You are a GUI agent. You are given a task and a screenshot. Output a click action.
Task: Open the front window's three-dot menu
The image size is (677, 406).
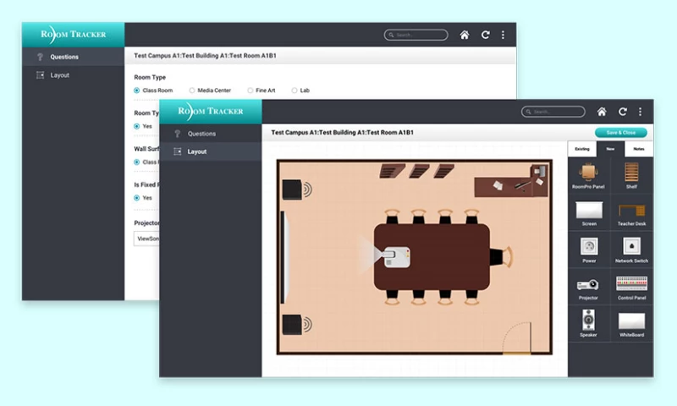640,112
